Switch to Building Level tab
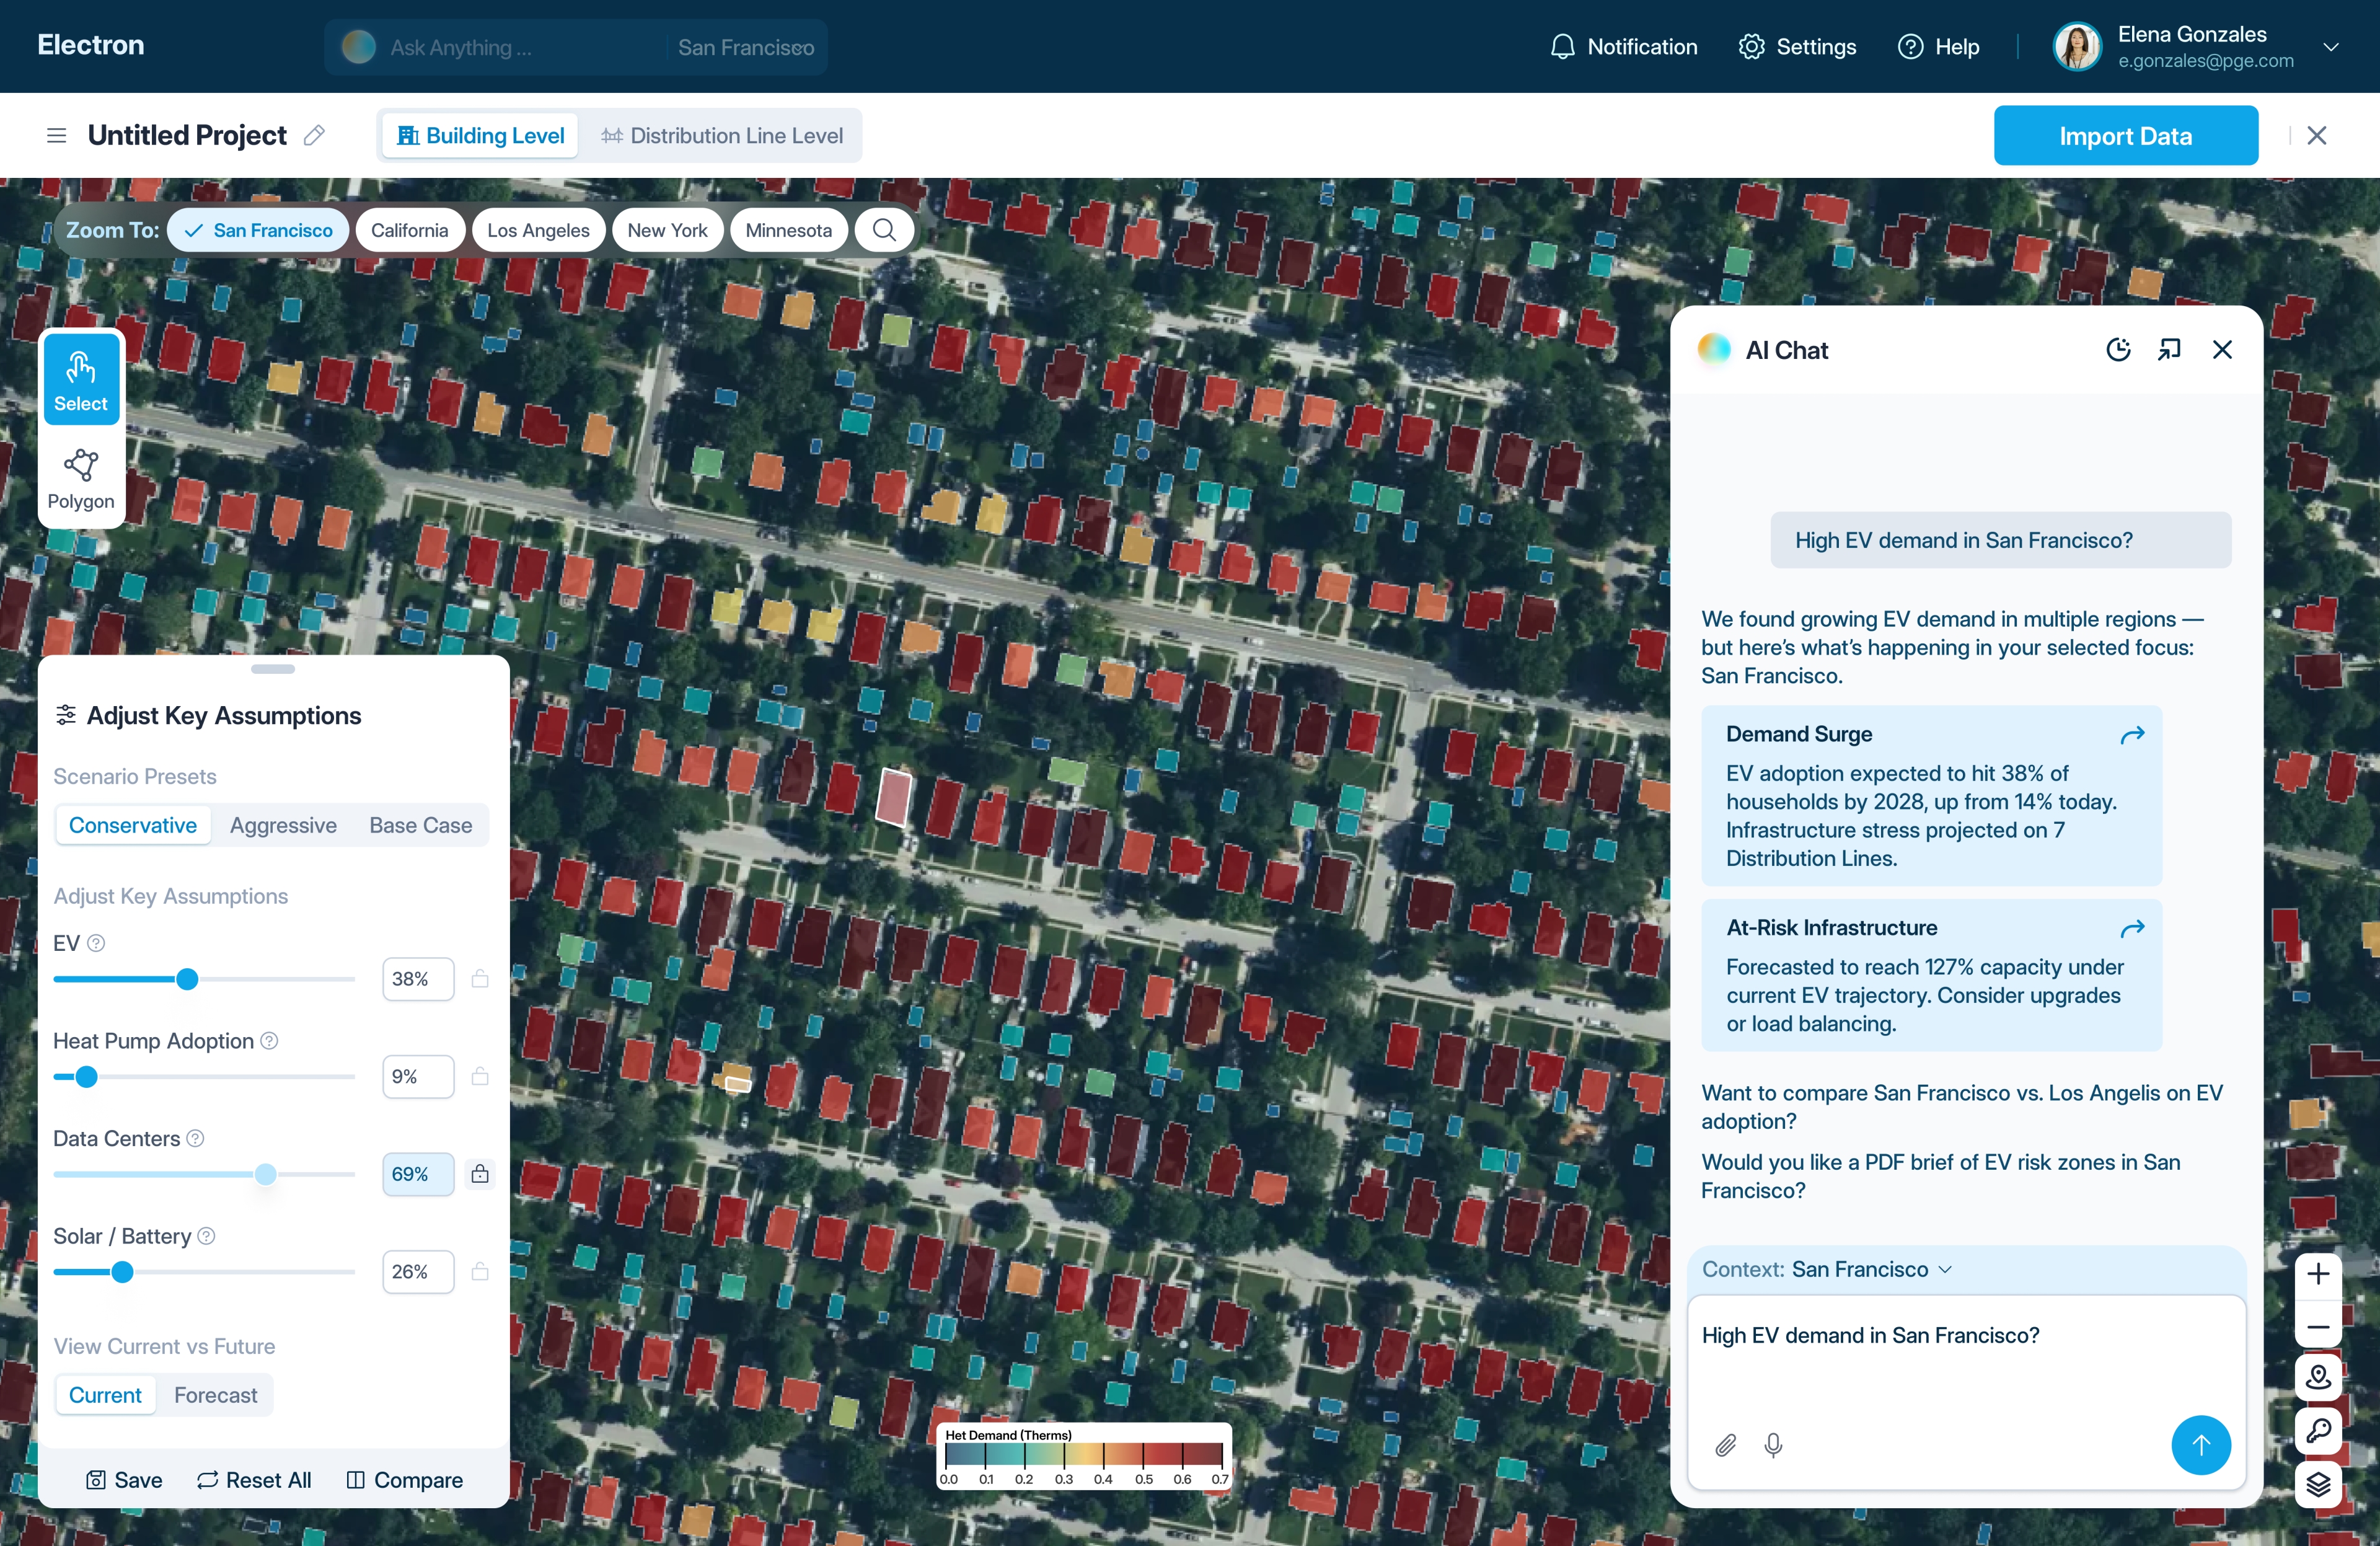 click(481, 135)
